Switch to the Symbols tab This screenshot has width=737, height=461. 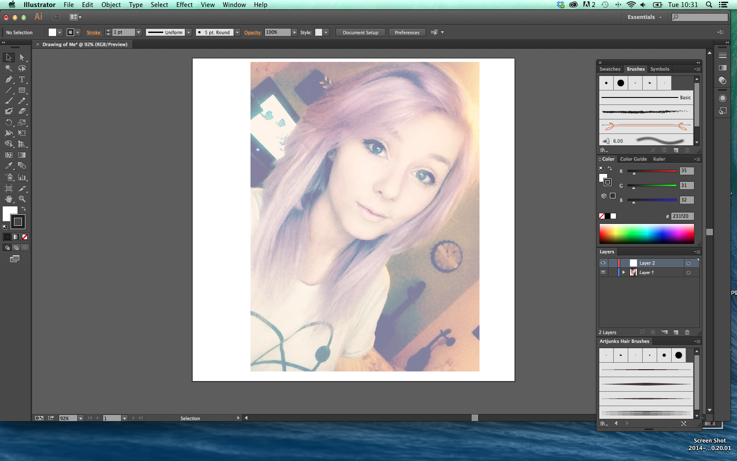click(660, 69)
